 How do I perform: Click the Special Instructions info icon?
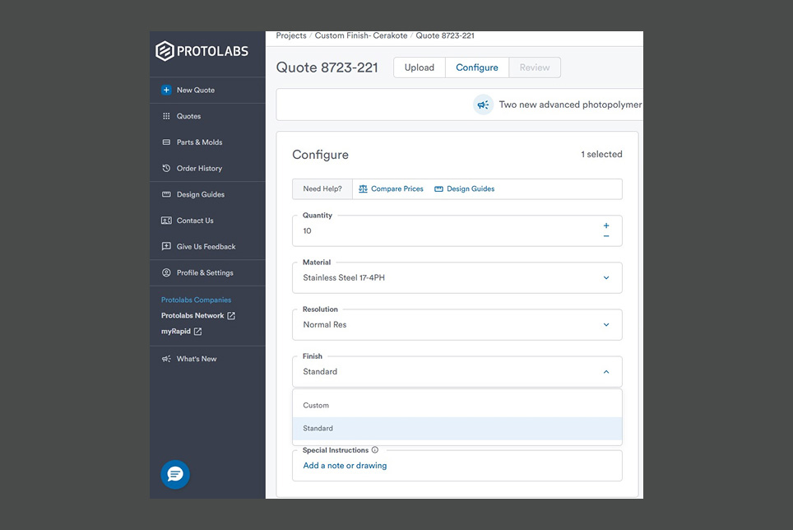375,450
